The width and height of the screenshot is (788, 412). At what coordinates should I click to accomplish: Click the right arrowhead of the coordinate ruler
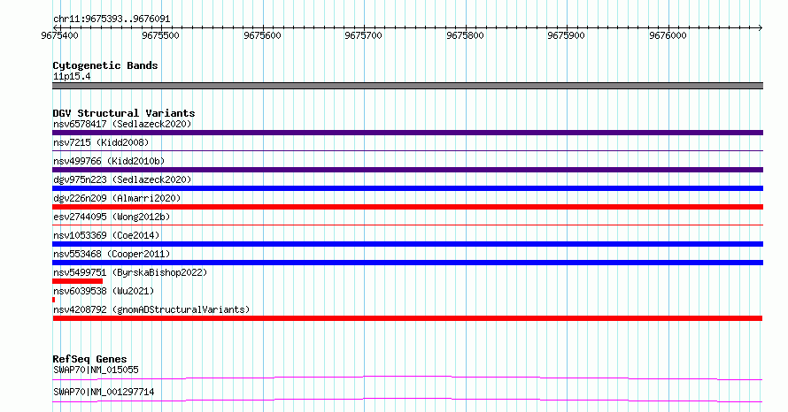[761, 27]
